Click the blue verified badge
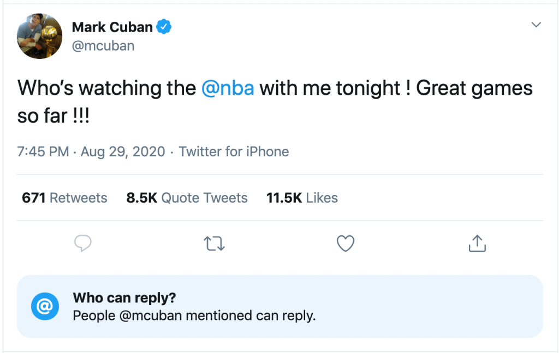Image resolution: width=559 pixels, height=353 pixels. (x=164, y=26)
